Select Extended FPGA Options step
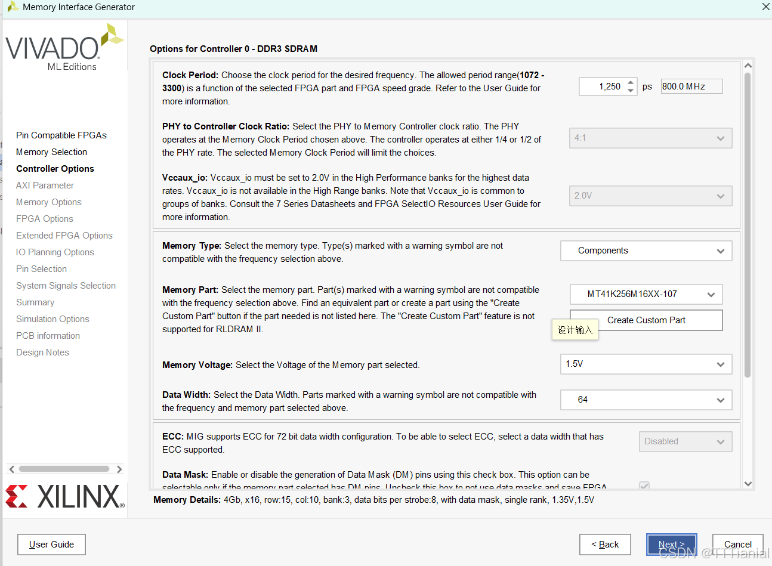The image size is (772, 566). (64, 236)
